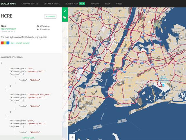186x140 pixels.
Task: Click the "#d6d2cc" color value in code
Action: tap(35, 106)
